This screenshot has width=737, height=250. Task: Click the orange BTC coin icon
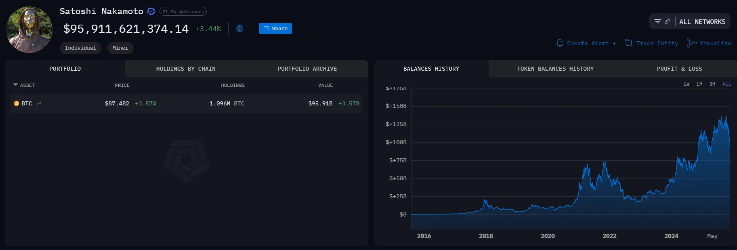pyautogui.click(x=17, y=103)
